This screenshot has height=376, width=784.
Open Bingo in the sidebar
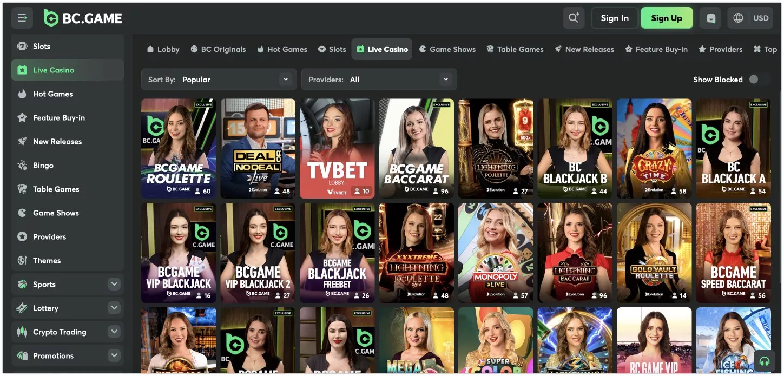pos(68,165)
